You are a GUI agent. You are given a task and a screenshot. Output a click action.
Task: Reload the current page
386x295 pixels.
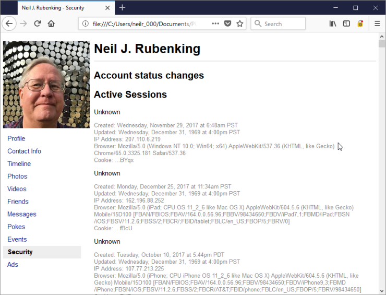(x=38, y=23)
